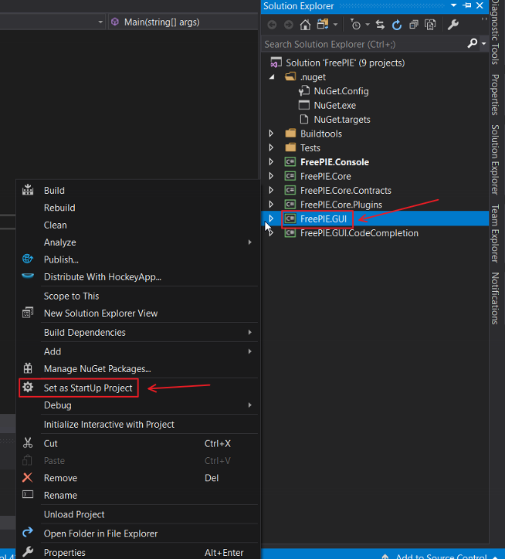Open the Notifications side tab
505x559 pixels.
[x=495, y=298]
